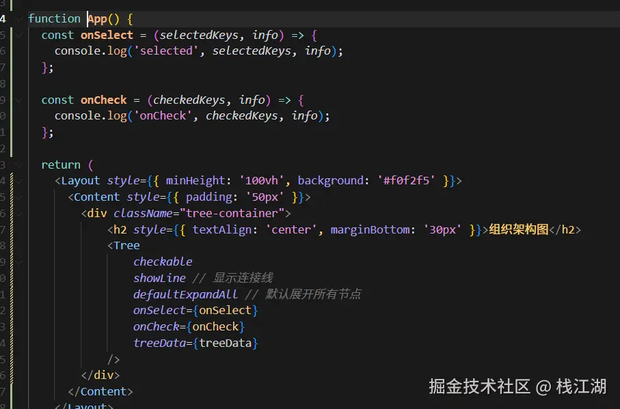Click the 'selectedKeys' parameter in the onSelect arrow function
The height and width of the screenshot is (409, 620).
pos(199,35)
